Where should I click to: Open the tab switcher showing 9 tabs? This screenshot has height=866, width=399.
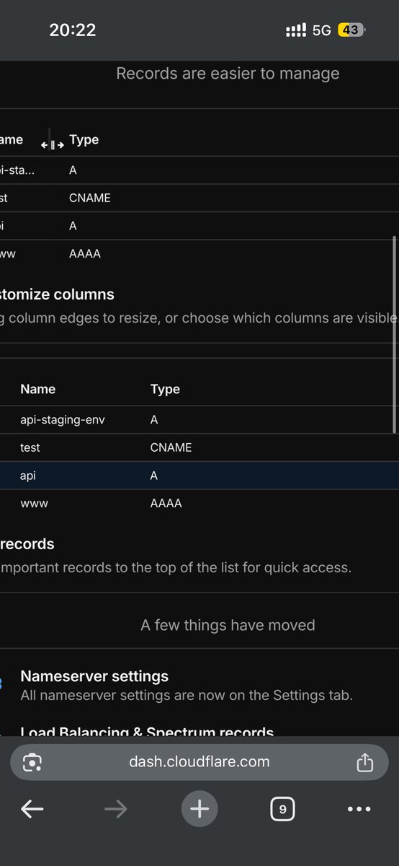click(282, 809)
